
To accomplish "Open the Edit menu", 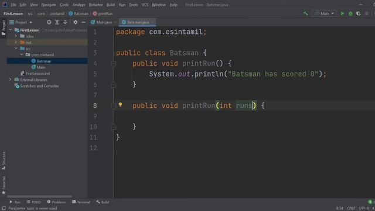I will tap(23, 5).
